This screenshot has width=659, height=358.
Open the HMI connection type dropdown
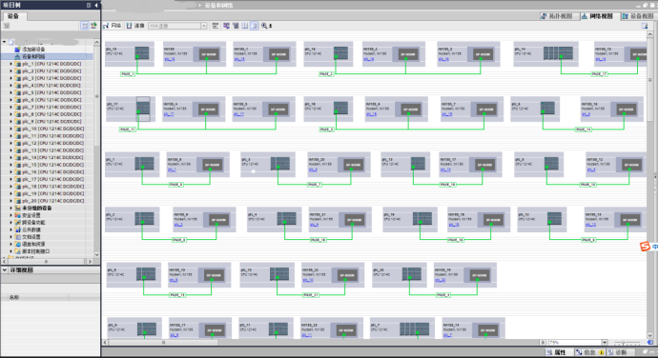pyautogui.click(x=204, y=26)
